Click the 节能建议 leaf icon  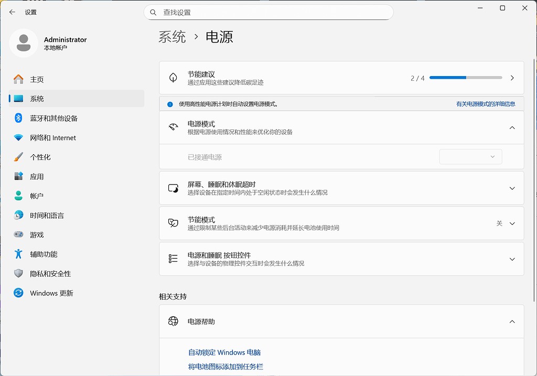tap(173, 78)
